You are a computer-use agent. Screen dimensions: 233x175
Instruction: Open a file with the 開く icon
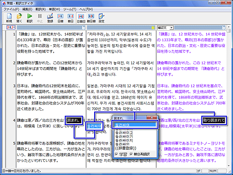(x=19, y=18)
